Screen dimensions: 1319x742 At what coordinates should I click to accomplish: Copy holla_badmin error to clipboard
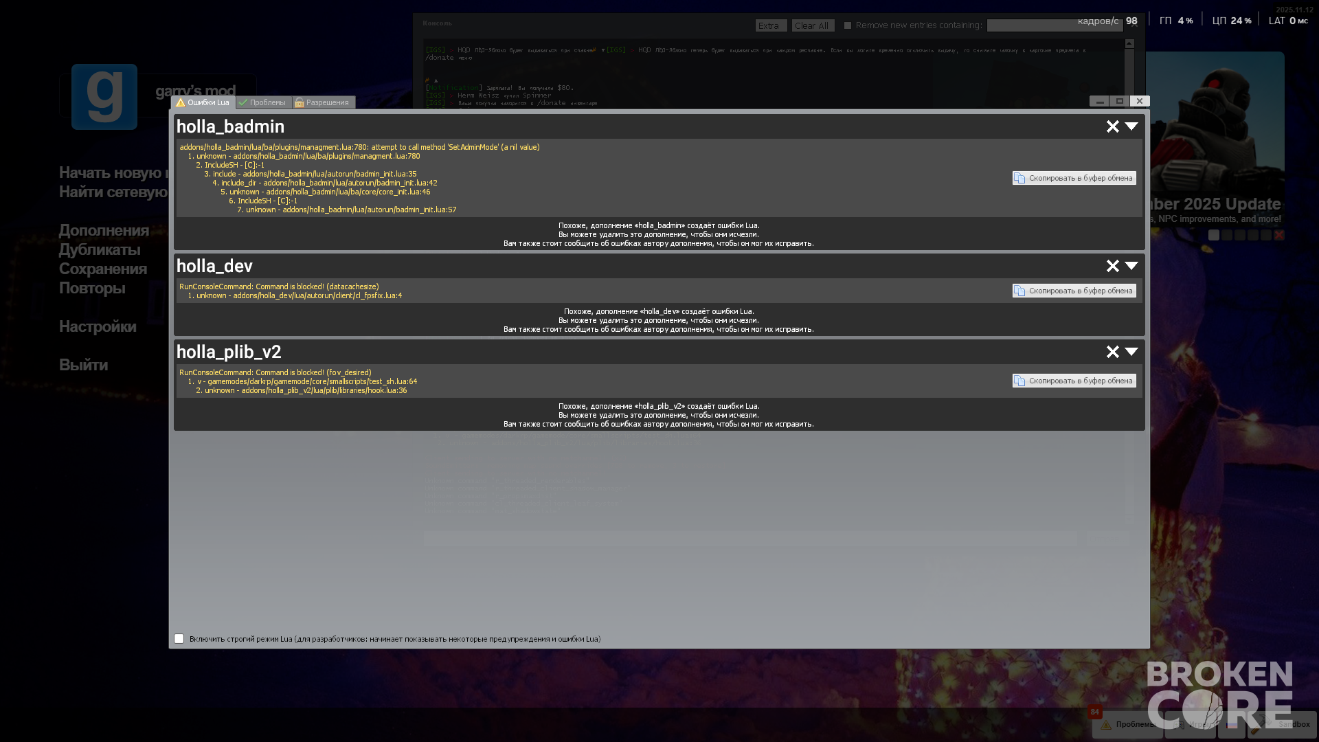click(1074, 178)
